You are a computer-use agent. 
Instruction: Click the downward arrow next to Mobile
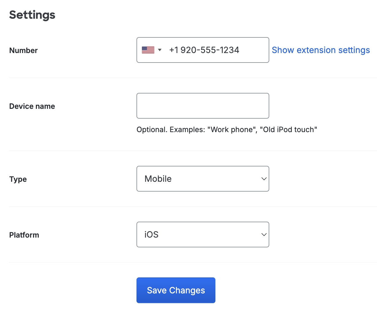point(263,179)
